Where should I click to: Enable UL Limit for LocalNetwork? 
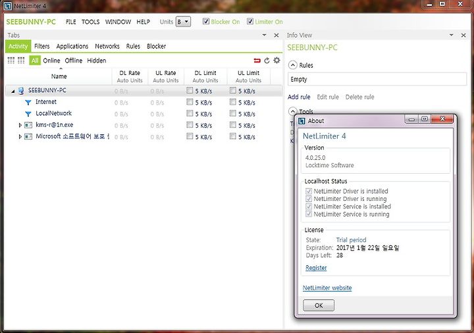click(233, 113)
